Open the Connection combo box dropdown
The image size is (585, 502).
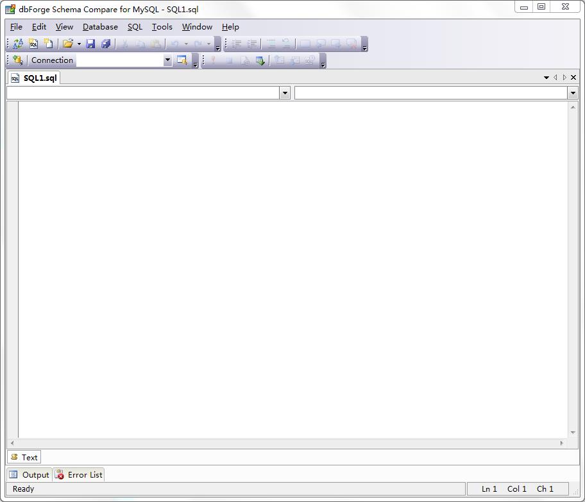pyautogui.click(x=167, y=60)
